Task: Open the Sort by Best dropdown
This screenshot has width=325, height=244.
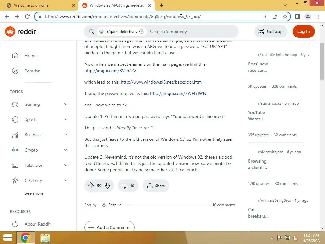Action: click(111, 205)
